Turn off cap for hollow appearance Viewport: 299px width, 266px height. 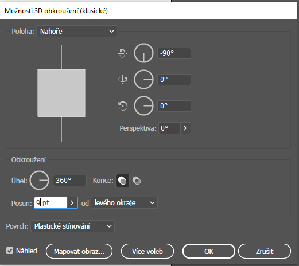click(137, 181)
